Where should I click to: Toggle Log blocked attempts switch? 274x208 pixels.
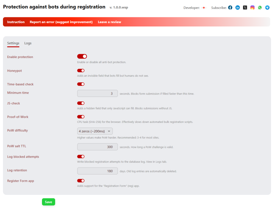(x=81, y=157)
